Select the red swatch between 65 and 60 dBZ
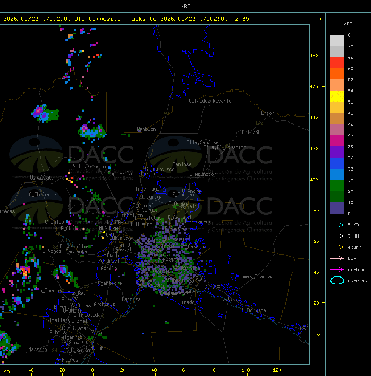The width and height of the screenshot is (371, 376). coord(337,63)
